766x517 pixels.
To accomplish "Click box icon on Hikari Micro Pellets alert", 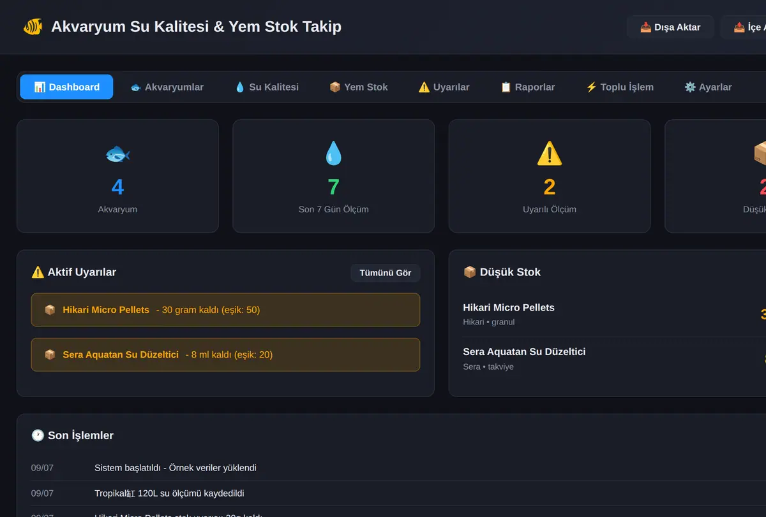I will [50, 310].
